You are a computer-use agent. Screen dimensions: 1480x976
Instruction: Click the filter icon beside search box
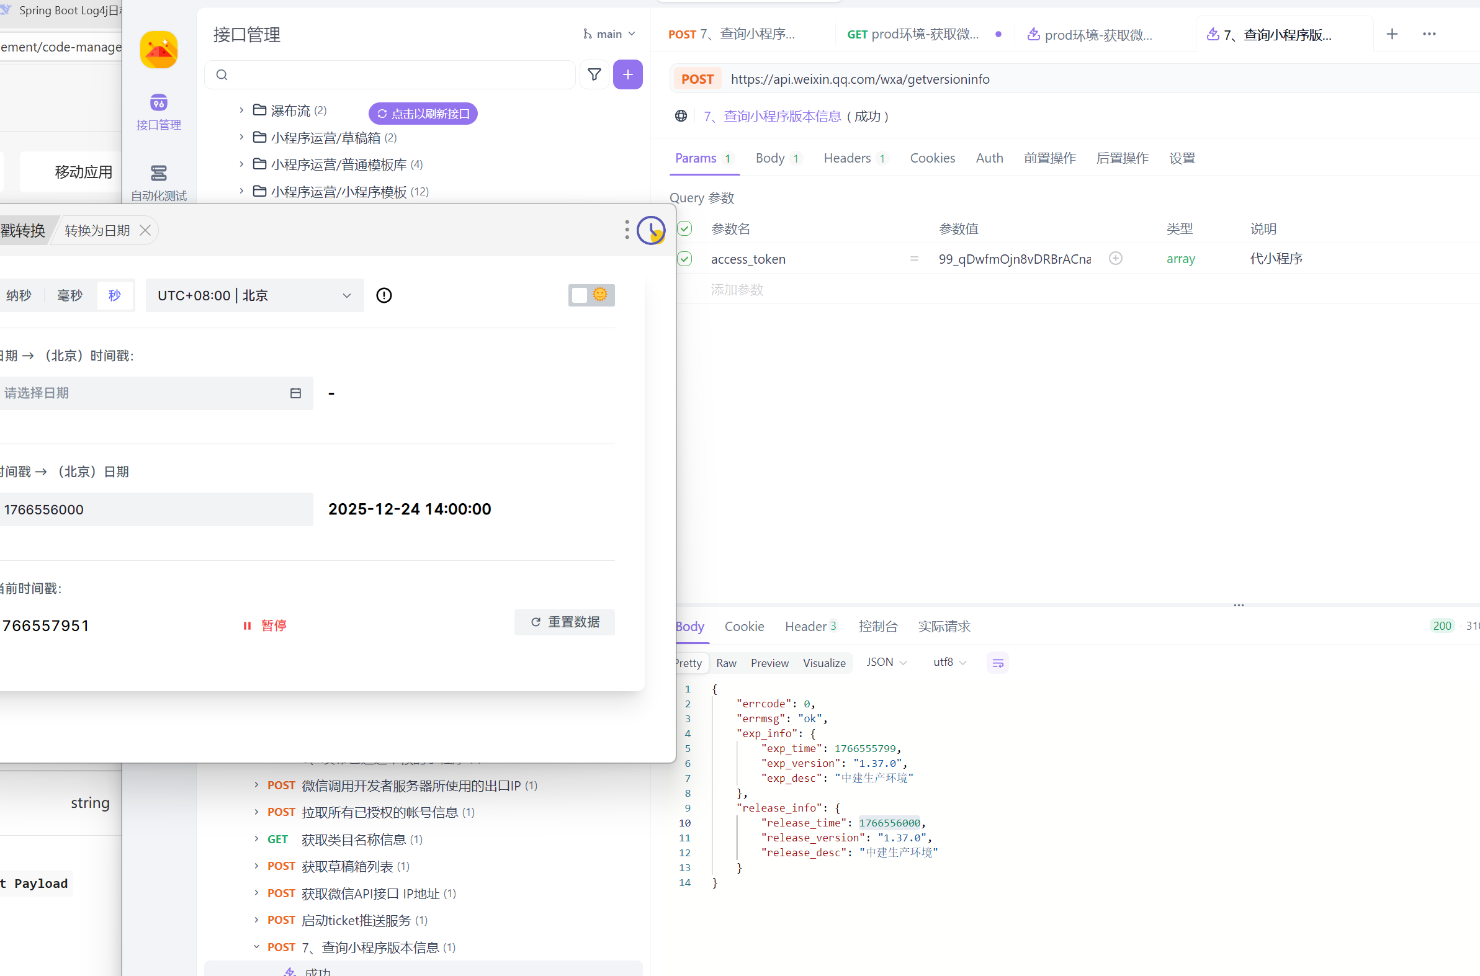click(594, 74)
